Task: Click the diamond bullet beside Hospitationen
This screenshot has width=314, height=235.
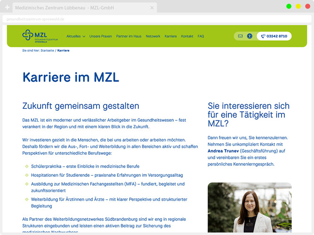Action: tap(27, 175)
